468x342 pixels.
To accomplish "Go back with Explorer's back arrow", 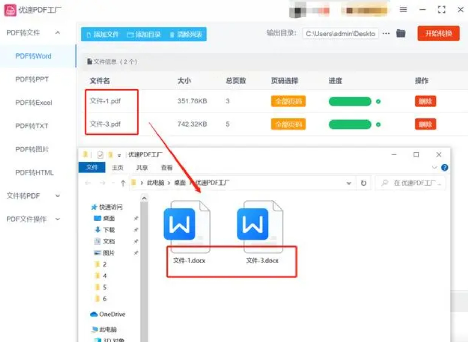I will pos(88,183).
